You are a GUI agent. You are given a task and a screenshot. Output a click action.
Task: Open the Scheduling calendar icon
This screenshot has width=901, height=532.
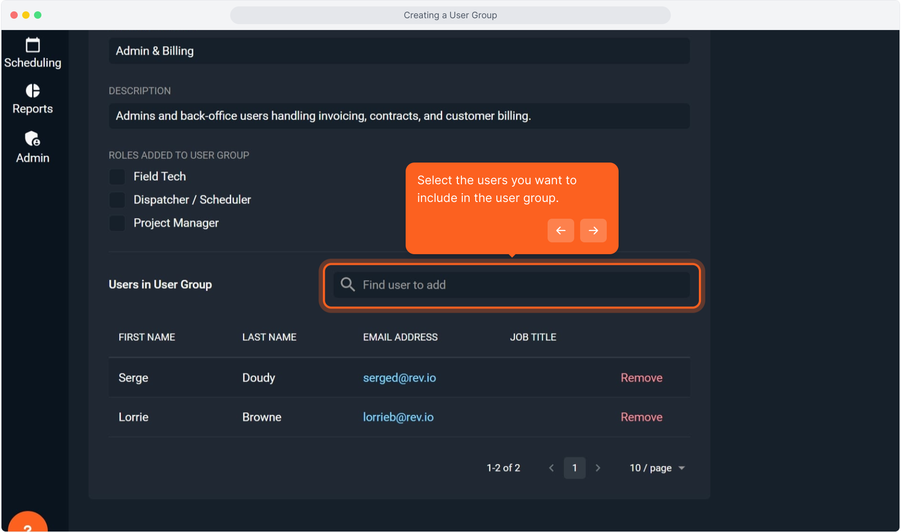click(33, 45)
